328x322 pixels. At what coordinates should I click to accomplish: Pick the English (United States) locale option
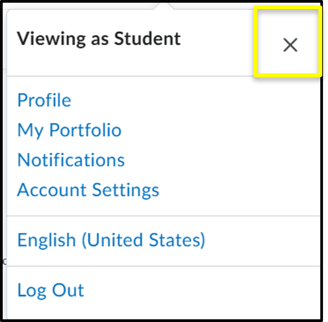point(111,240)
